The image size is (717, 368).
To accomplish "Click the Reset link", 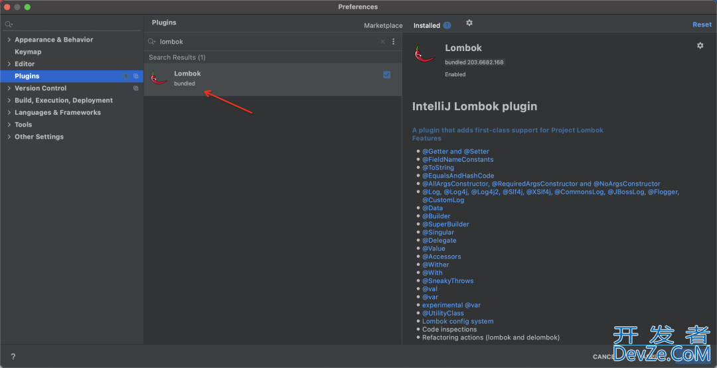I will [702, 25].
